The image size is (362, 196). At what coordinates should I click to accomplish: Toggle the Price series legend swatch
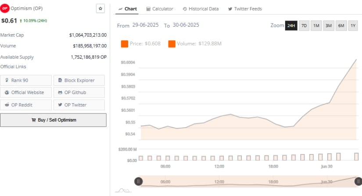125,44
